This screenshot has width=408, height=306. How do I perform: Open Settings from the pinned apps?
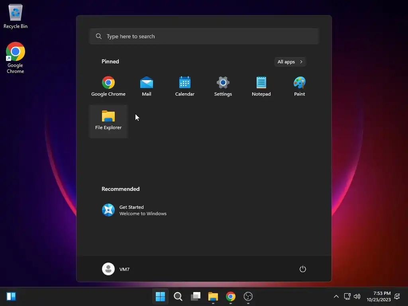click(x=223, y=86)
